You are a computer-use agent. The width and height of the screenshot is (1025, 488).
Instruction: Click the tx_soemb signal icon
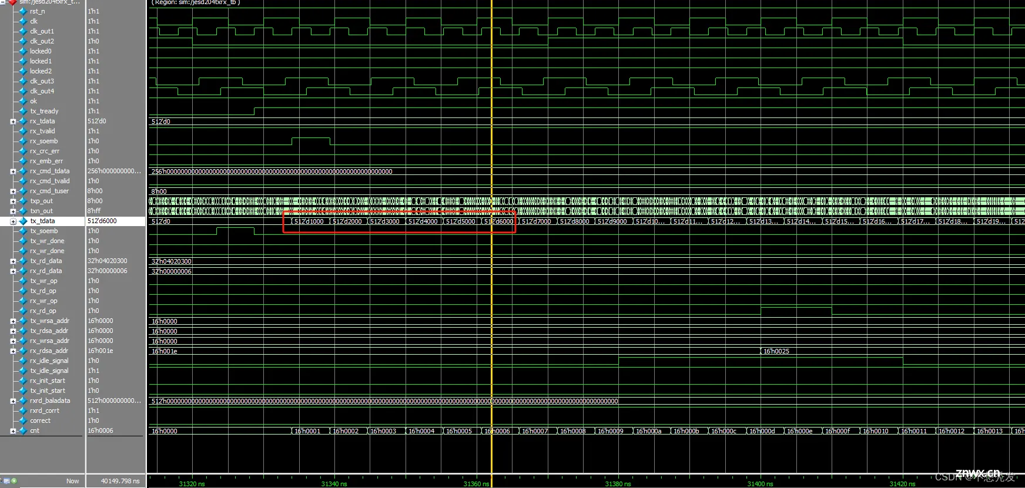pos(23,231)
